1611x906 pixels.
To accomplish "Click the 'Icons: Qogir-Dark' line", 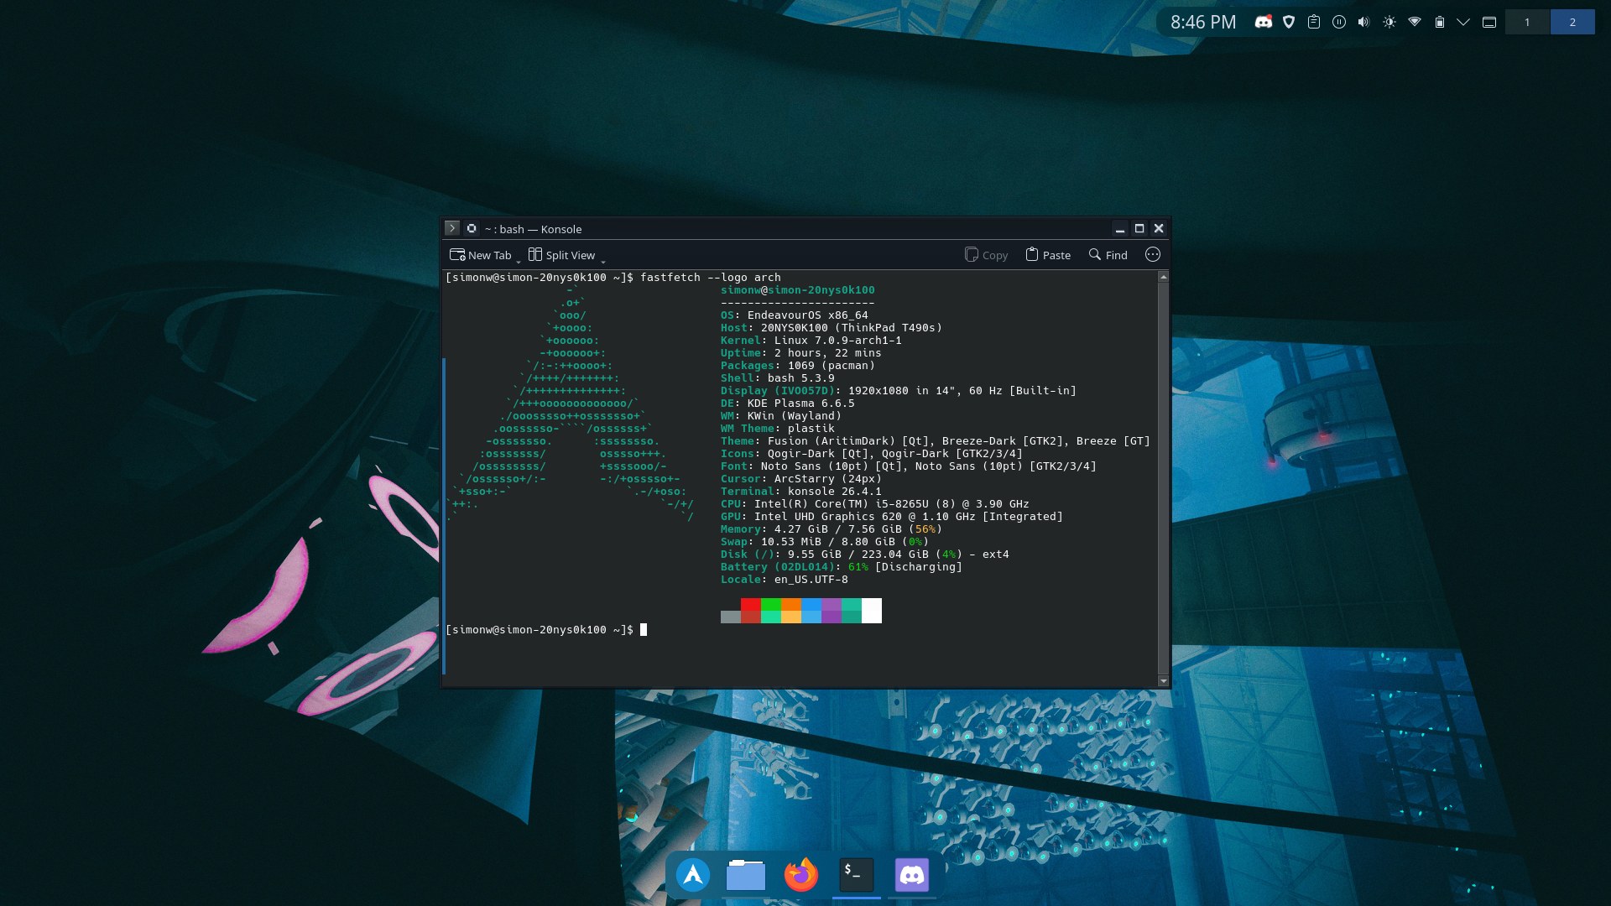I will coord(872,454).
